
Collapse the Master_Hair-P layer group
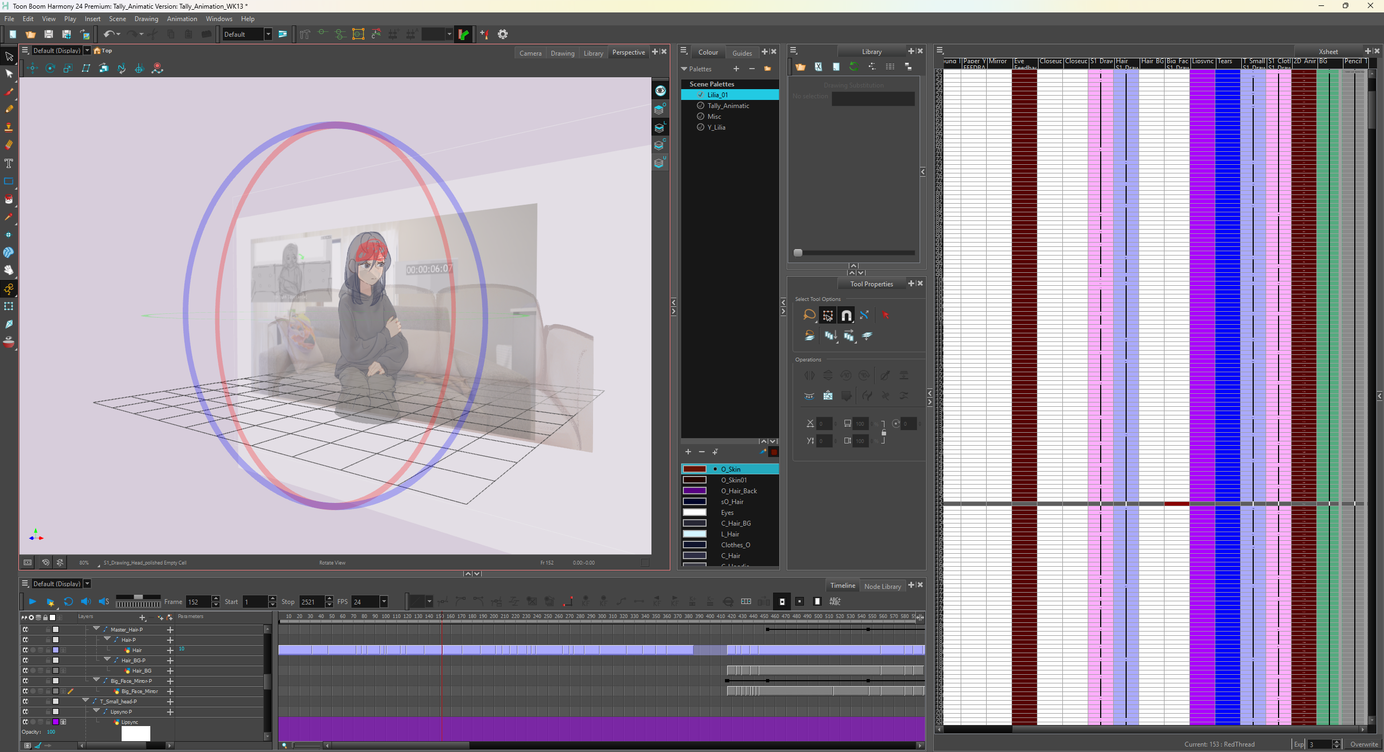click(96, 629)
